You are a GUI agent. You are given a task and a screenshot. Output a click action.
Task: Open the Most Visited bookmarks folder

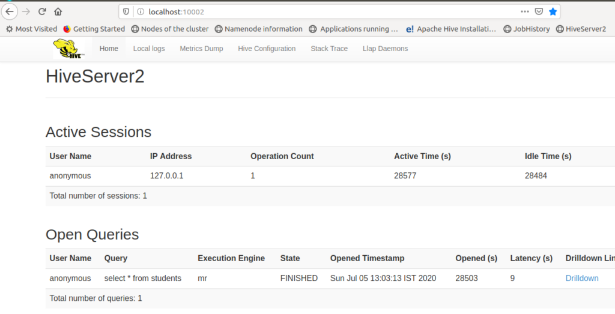pyautogui.click(x=31, y=29)
